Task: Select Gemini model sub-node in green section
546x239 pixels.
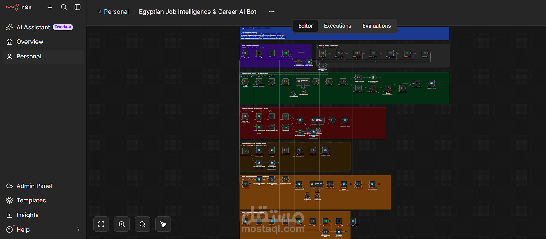Action: (294, 93)
